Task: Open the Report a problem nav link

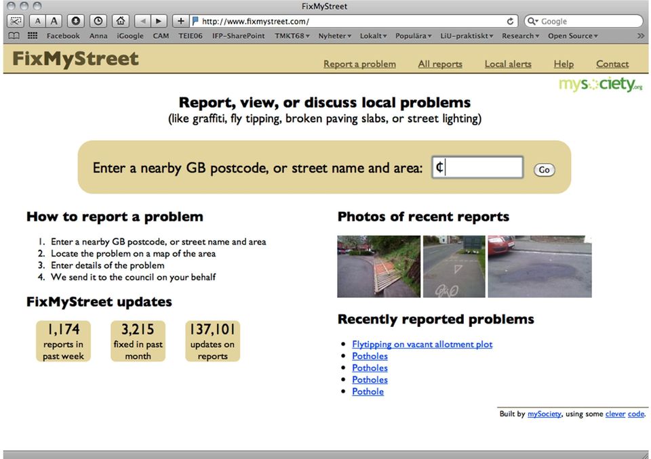Action: [359, 64]
